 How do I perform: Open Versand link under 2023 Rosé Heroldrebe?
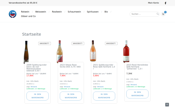pyautogui.click(x=134, y=85)
